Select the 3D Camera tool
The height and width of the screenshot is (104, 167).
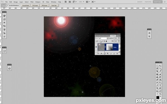tap(160, 91)
